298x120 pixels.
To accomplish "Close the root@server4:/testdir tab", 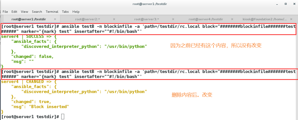I will coord(232,19).
